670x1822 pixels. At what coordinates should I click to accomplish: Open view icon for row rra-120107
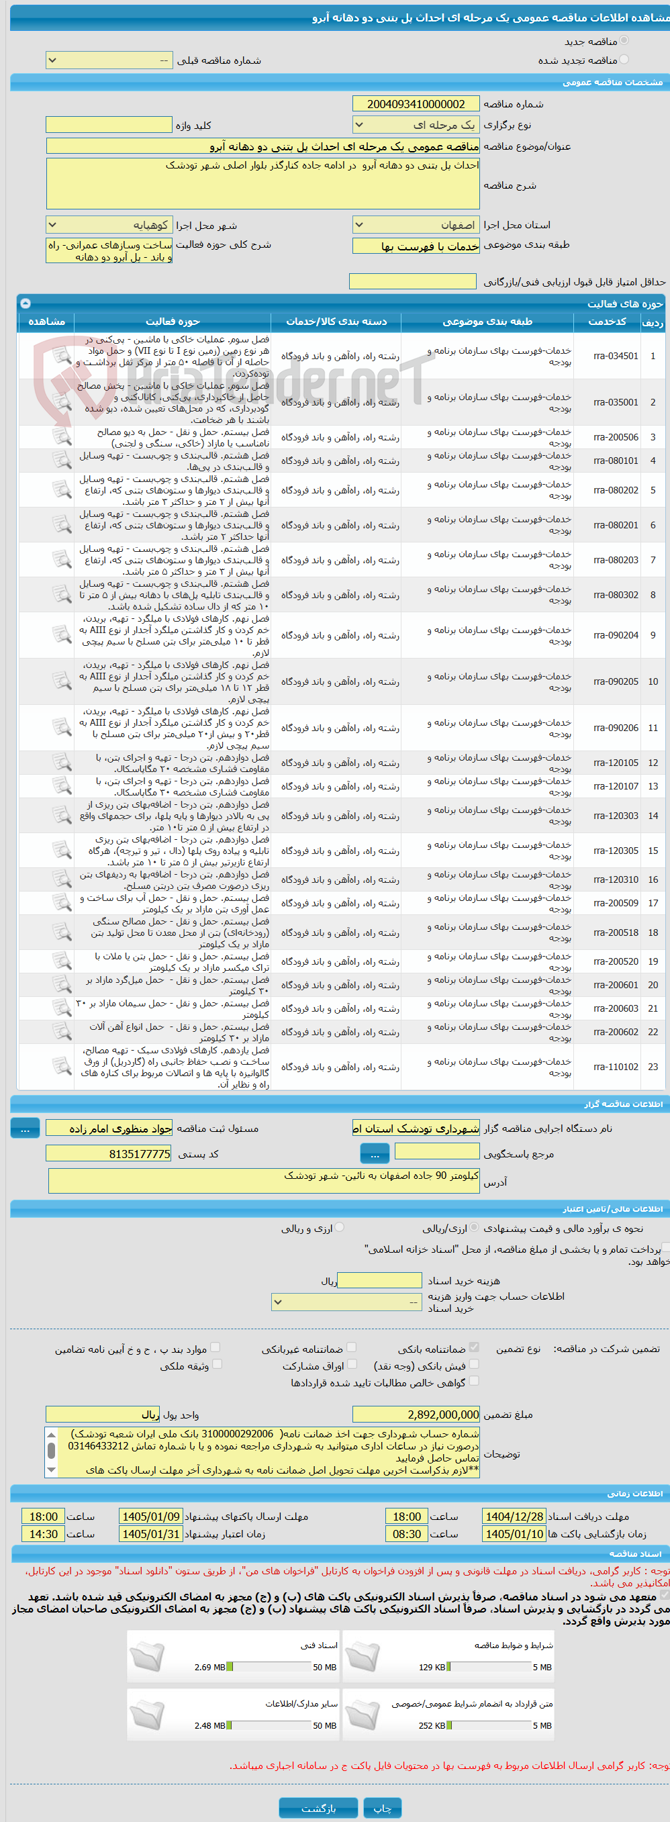point(62,786)
